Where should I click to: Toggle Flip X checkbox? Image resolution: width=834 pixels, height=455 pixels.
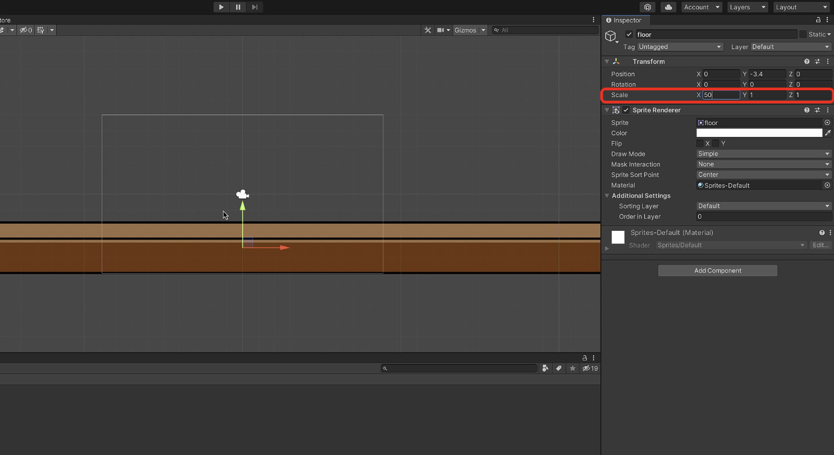click(x=700, y=144)
